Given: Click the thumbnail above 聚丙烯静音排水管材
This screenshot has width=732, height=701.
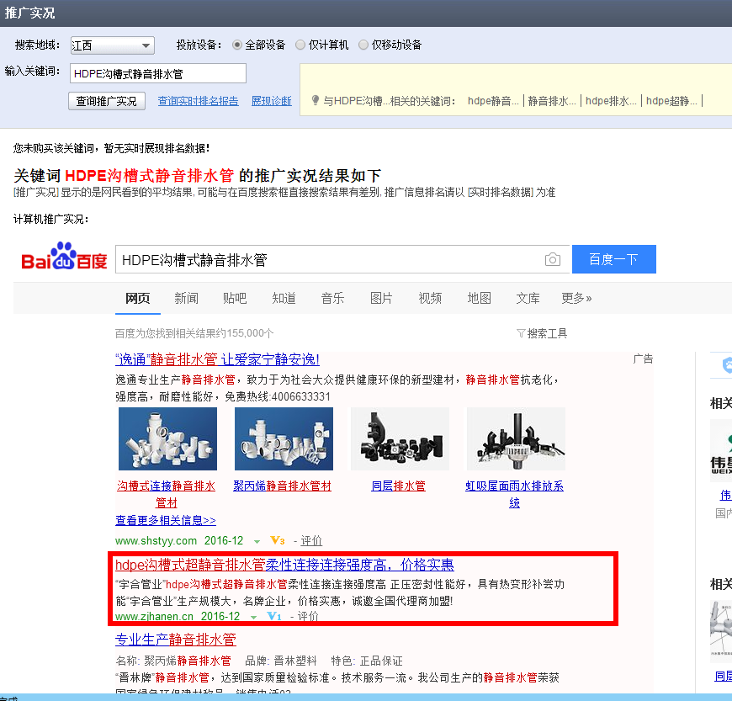Looking at the screenshot, I should click(284, 438).
